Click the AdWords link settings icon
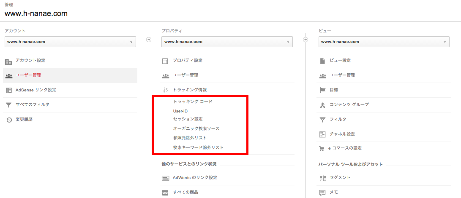Image resolution: width=461 pixels, height=198 pixels. [x=166, y=178]
